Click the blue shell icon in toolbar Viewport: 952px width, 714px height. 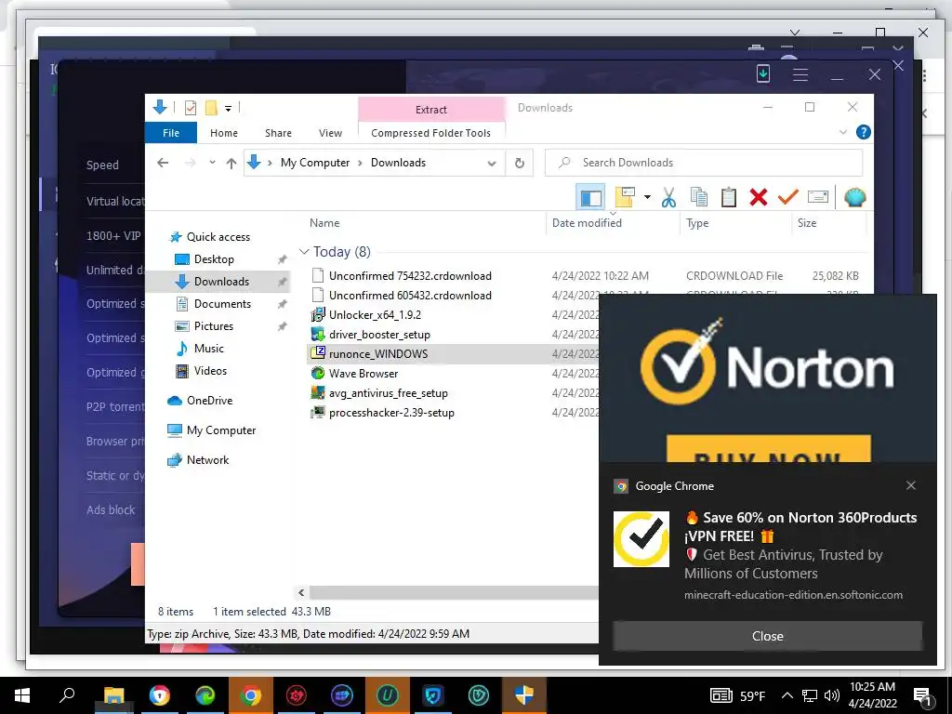tap(855, 197)
